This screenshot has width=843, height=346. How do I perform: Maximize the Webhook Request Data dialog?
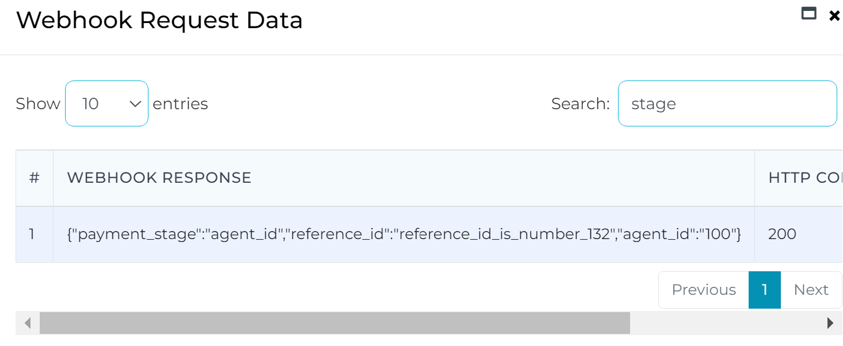809,14
